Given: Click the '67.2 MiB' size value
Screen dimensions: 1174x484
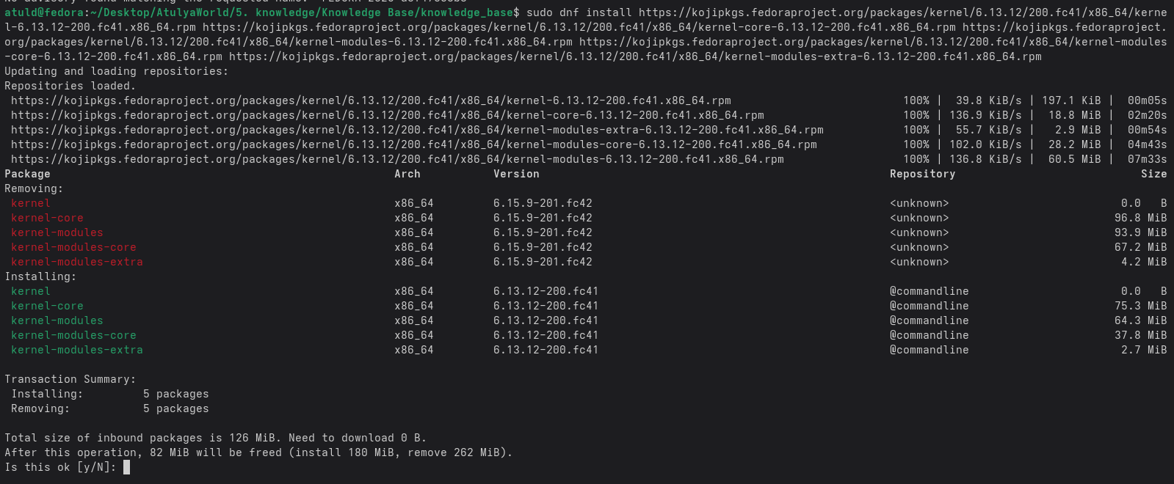Looking at the screenshot, I should (x=1140, y=247).
